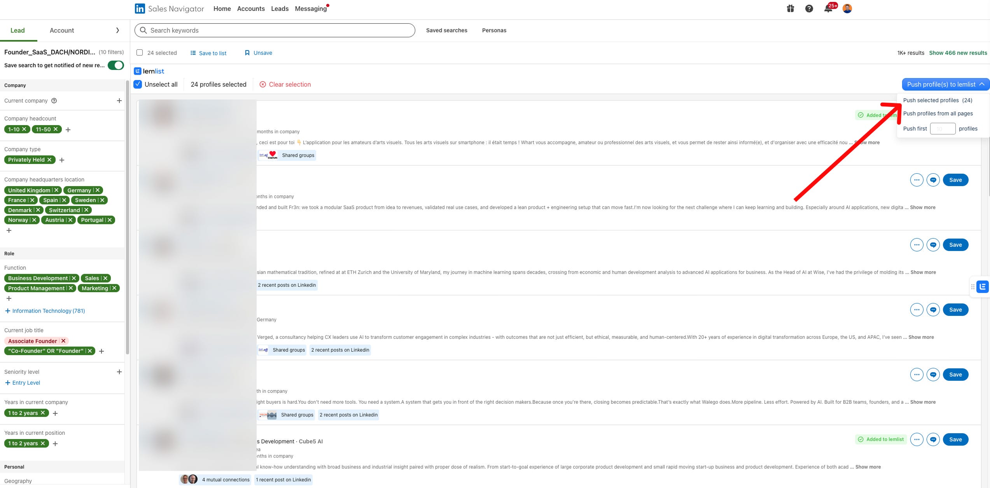Click Show 466 new results link
Screen dimensions: 990x488
coord(958,53)
